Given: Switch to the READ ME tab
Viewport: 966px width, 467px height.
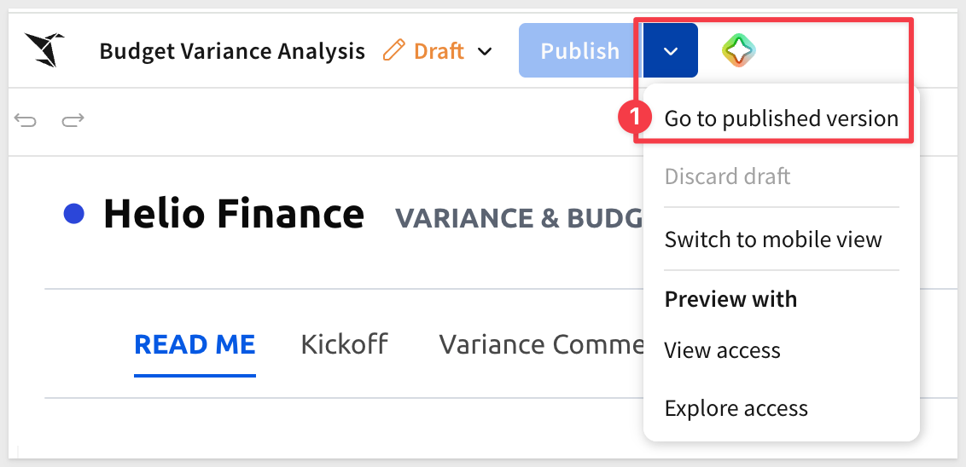Looking at the screenshot, I should click(195, 344).
